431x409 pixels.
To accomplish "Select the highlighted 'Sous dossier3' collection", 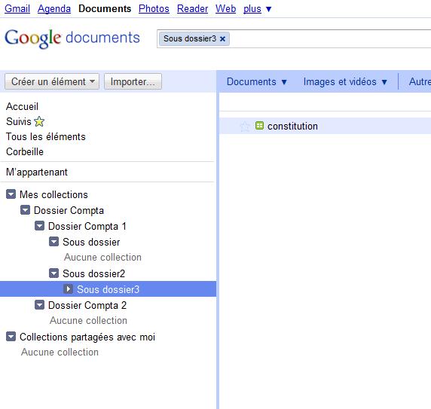I will click(108, 289).
